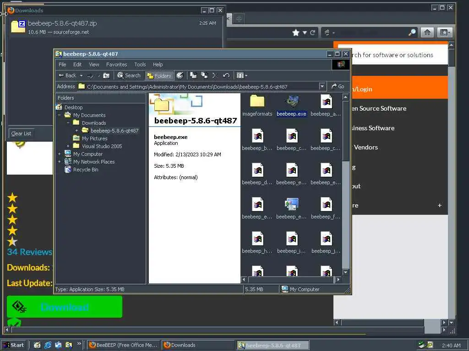Open Business Software menu item
This screenshot has width=469, height=351.
[372, 128]
